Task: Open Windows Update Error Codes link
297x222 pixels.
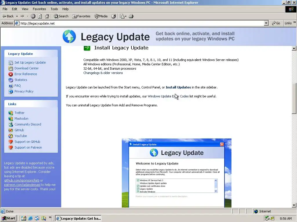Action: [168, 96]
